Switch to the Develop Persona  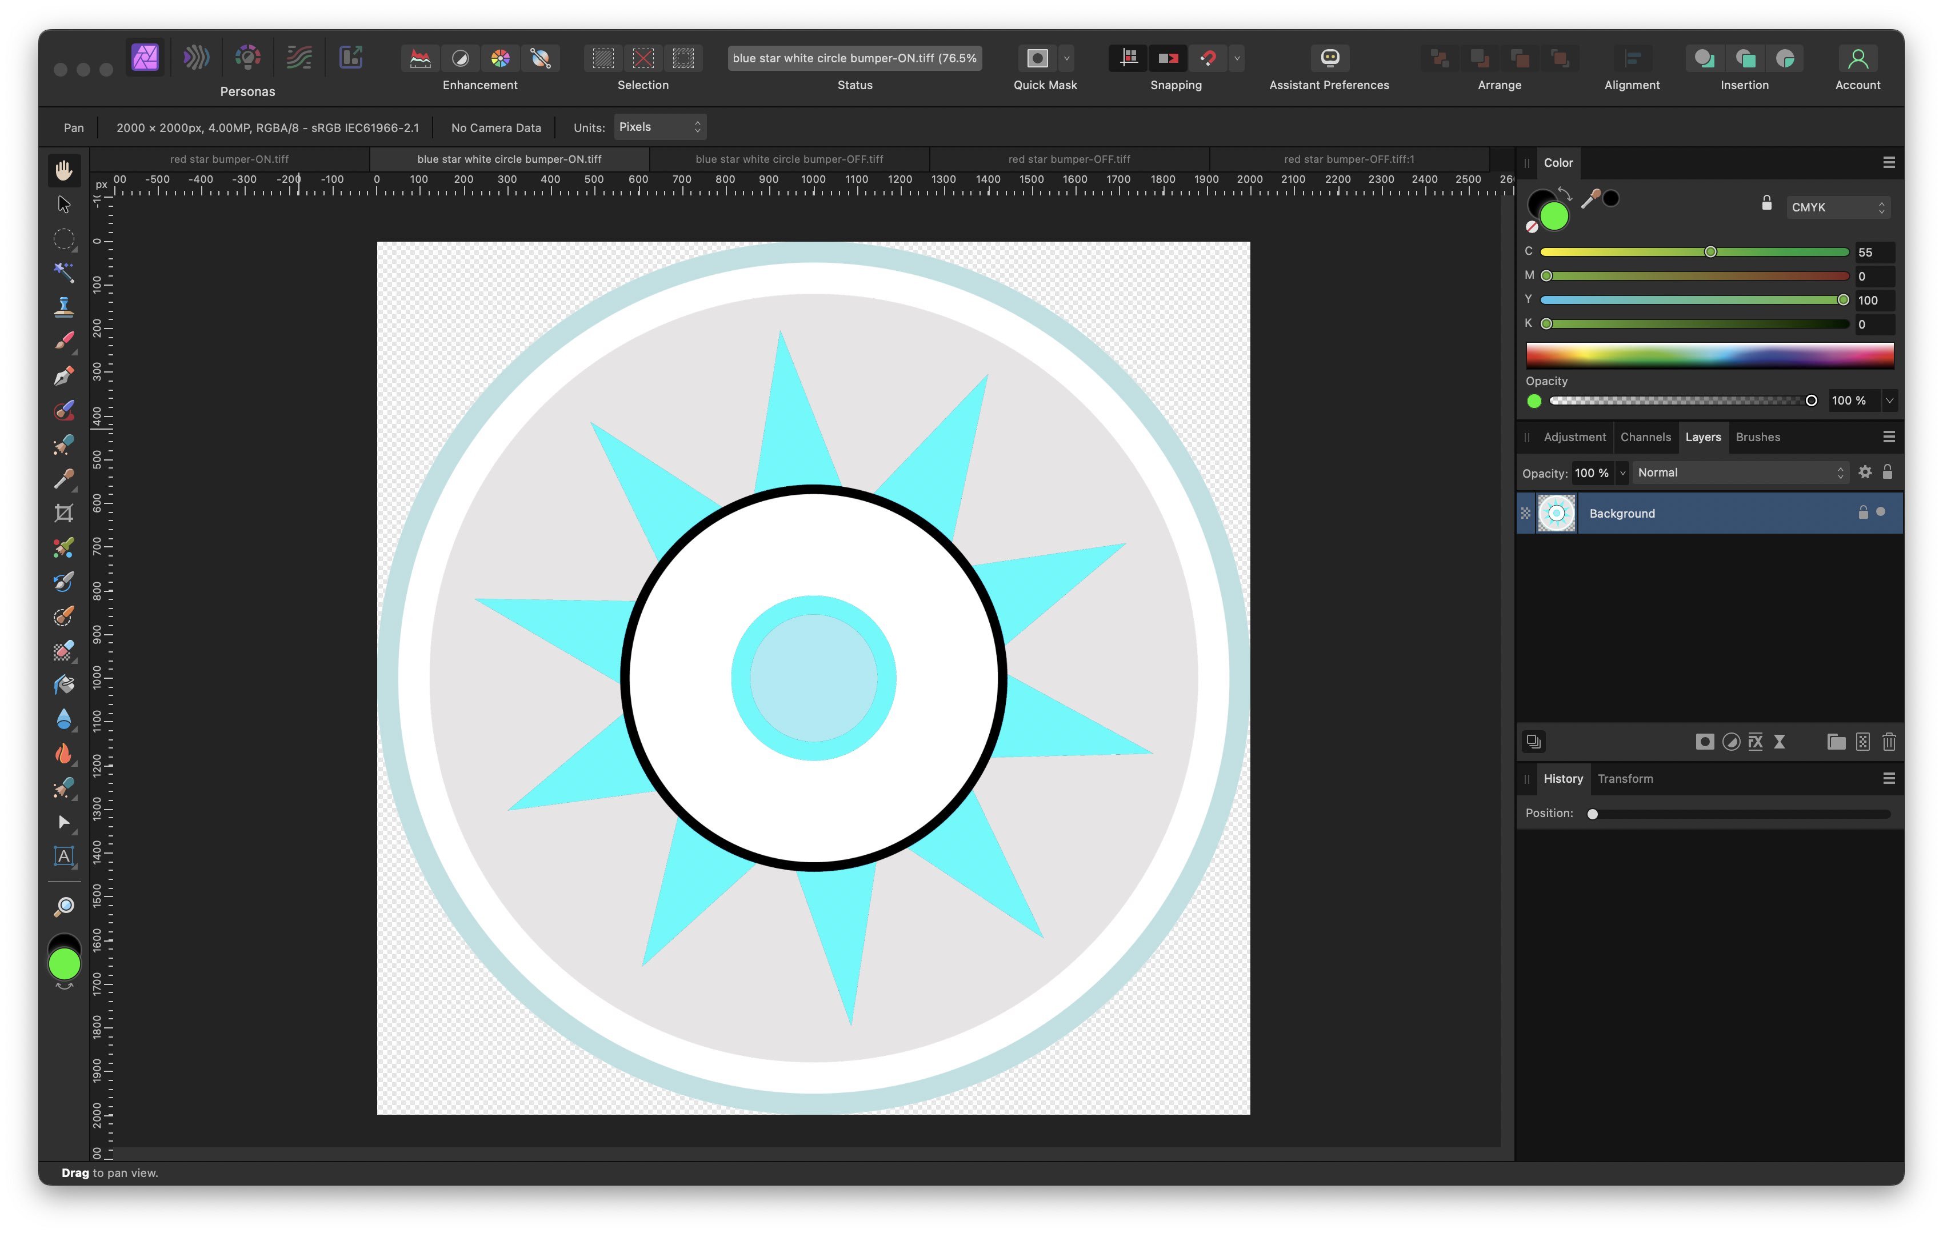pos(247,57)
